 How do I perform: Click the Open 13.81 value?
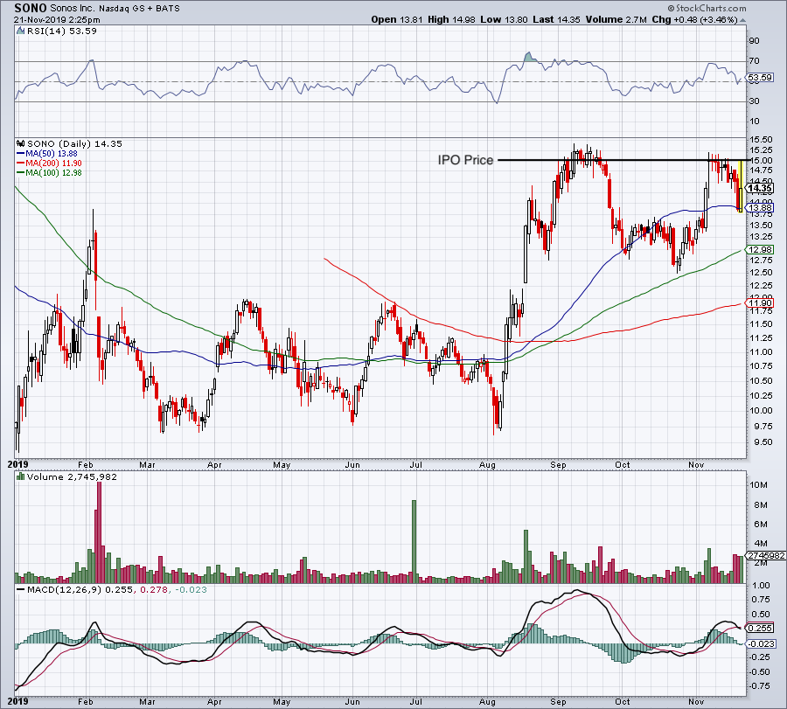coord(398,19)
